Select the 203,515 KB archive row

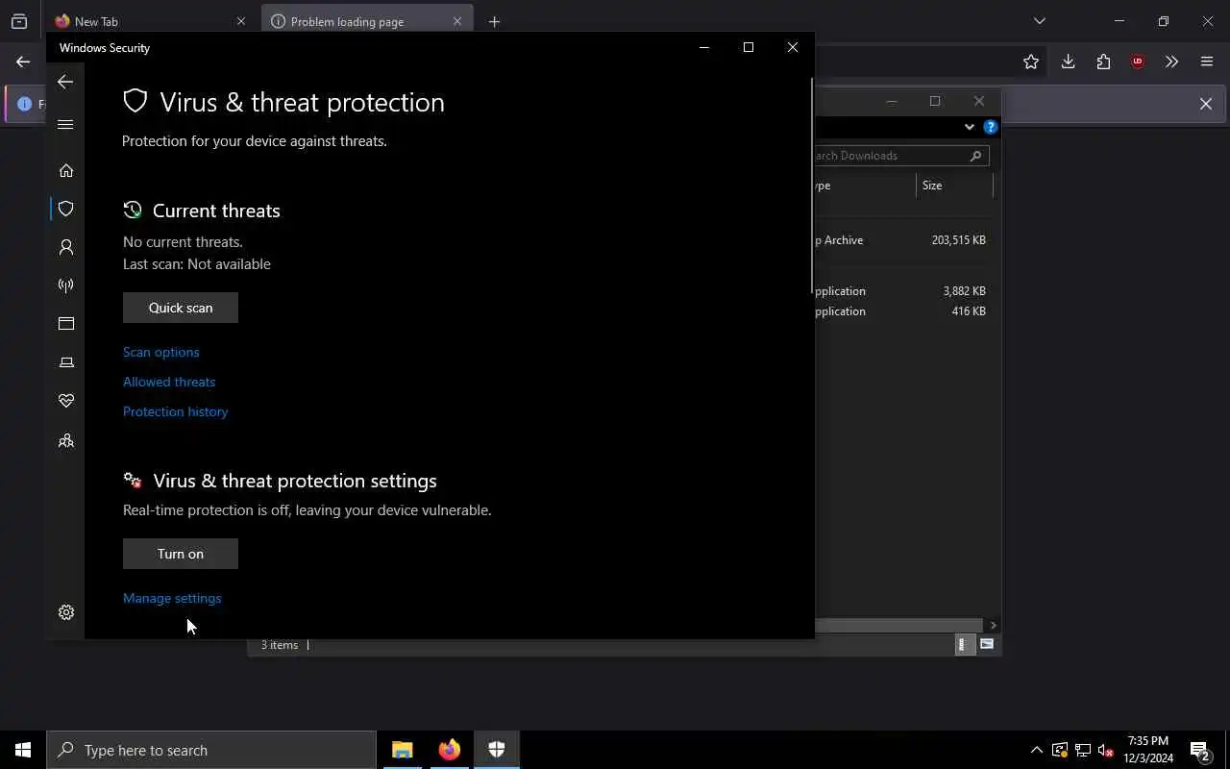coord(903,240)
